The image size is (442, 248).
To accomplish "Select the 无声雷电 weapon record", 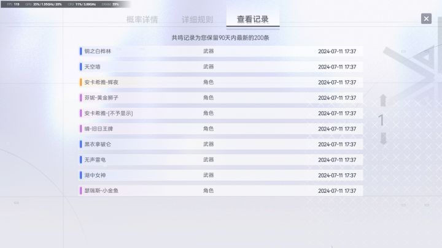I will 221,159.
